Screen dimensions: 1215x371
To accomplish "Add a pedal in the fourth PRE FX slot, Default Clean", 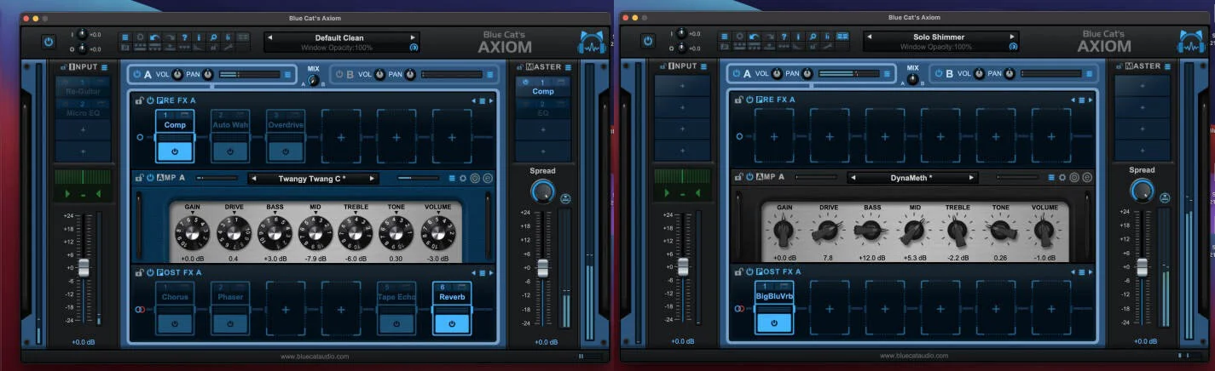I will pos(341,136).
